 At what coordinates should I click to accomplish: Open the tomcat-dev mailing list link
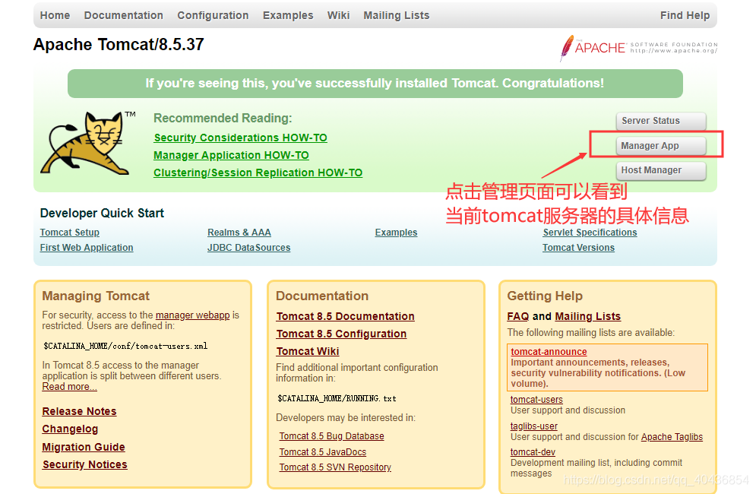tap(533, 452)
